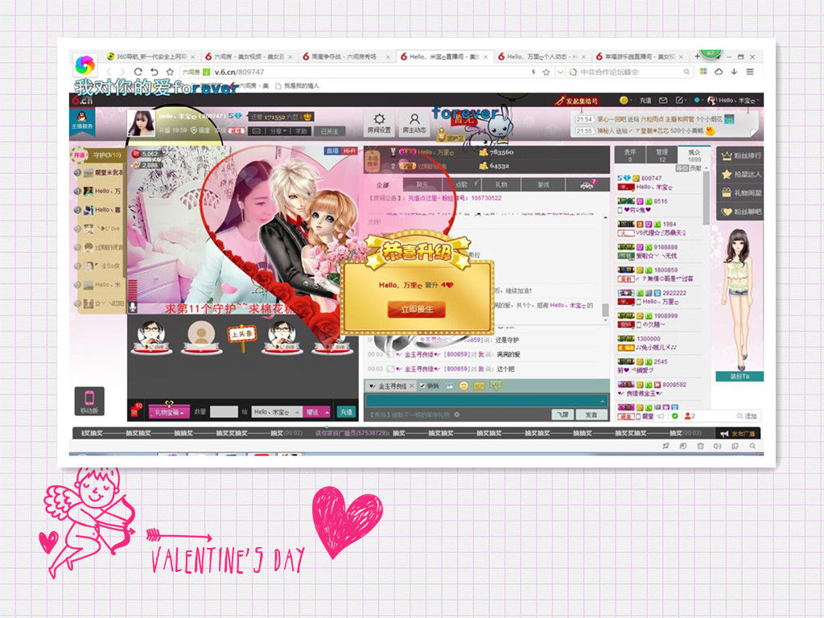This screenshot has height=618, width=824.
Task: Expand the 分享 share dropdown
Action: tap(278, 131)
